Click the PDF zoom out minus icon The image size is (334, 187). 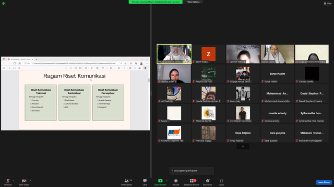coord(66,68)
